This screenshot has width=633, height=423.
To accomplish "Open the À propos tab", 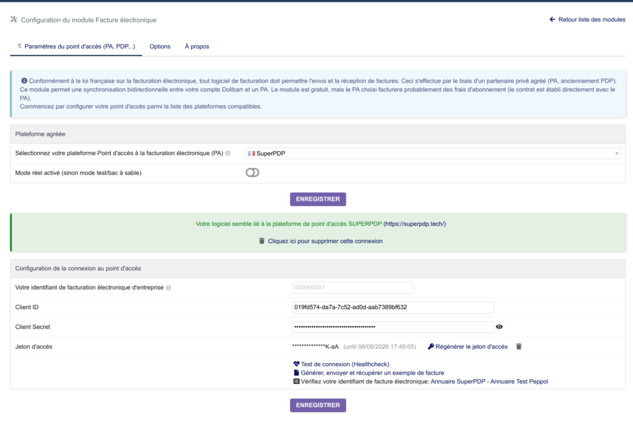I will pos(197,46).
